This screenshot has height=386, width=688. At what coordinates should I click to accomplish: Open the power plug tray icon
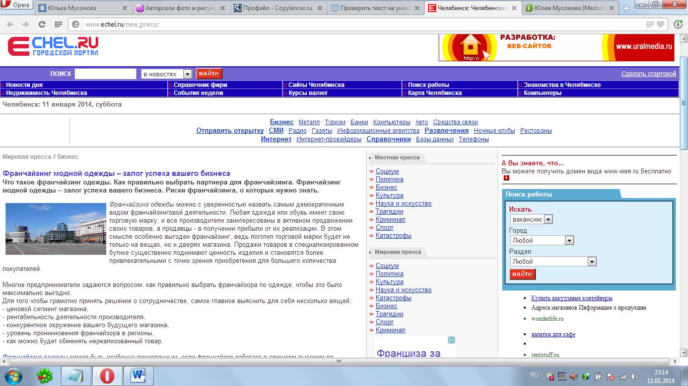598,376
